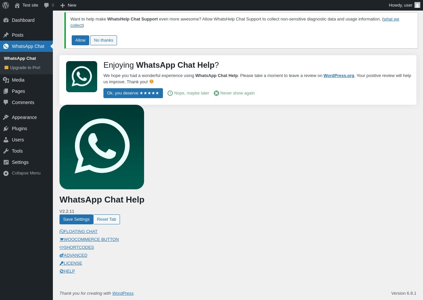The height and width of the screenshot is (300, 423).
Task: Open the Pages menu item
Action: tap(26, 91)
